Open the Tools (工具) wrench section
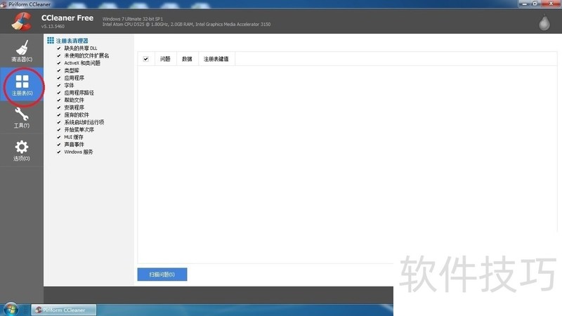The image size is (562, 316). [22, 118]
